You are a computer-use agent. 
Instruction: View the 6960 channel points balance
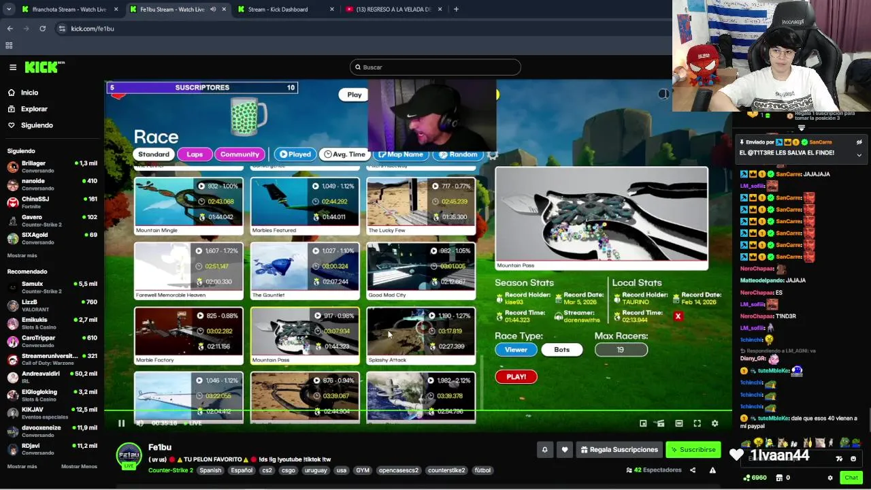[755, 478]
